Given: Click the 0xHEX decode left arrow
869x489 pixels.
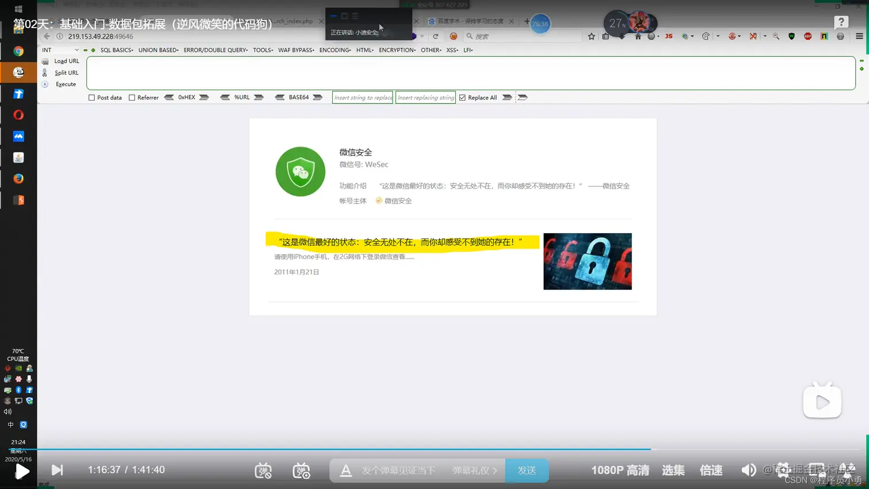Looking at the screenshot, I should tap(169, 98).
